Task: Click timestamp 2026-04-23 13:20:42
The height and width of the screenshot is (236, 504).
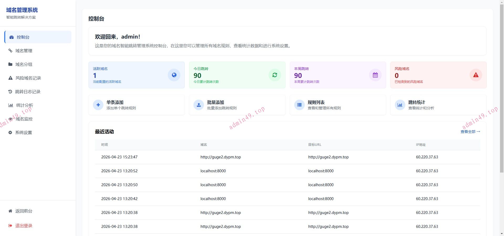Action: (119, 199)
